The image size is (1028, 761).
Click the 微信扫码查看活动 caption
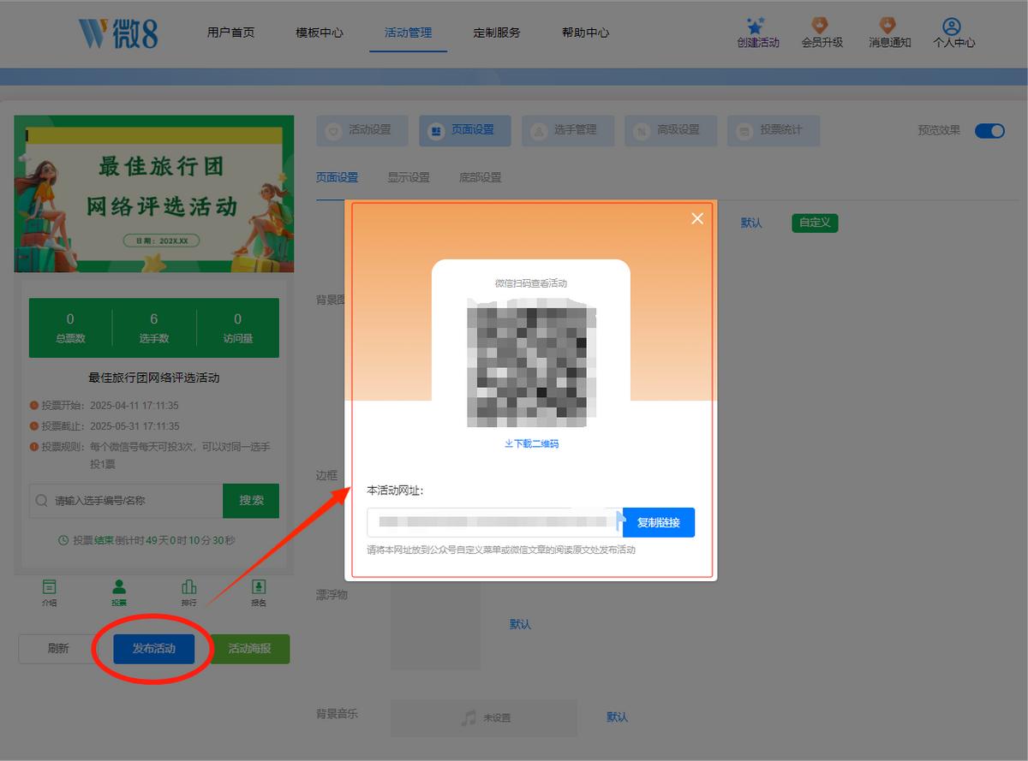531,283
